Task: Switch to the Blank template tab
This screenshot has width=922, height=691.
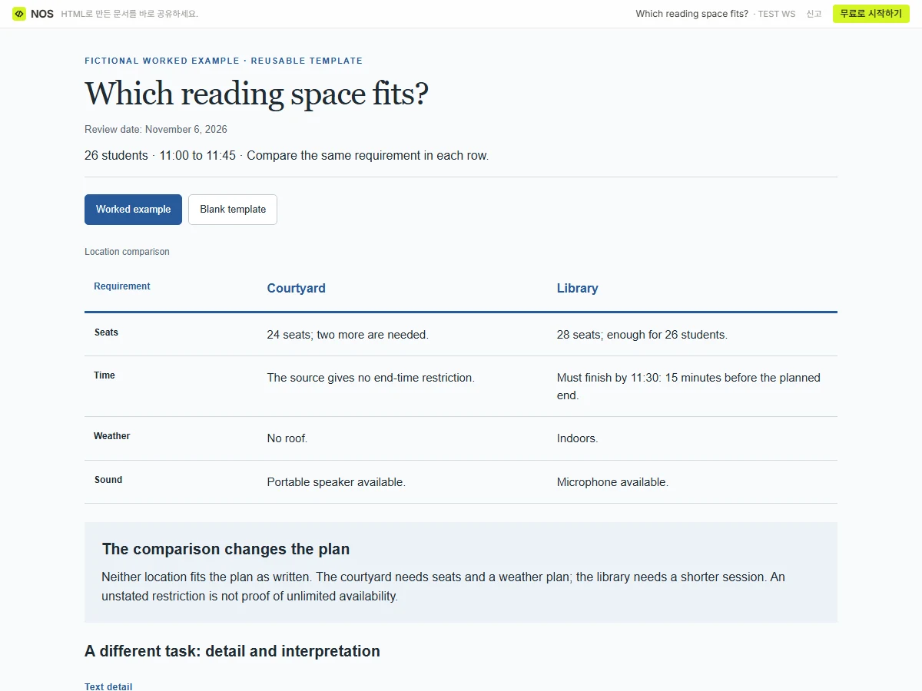Action: (233, 210)
